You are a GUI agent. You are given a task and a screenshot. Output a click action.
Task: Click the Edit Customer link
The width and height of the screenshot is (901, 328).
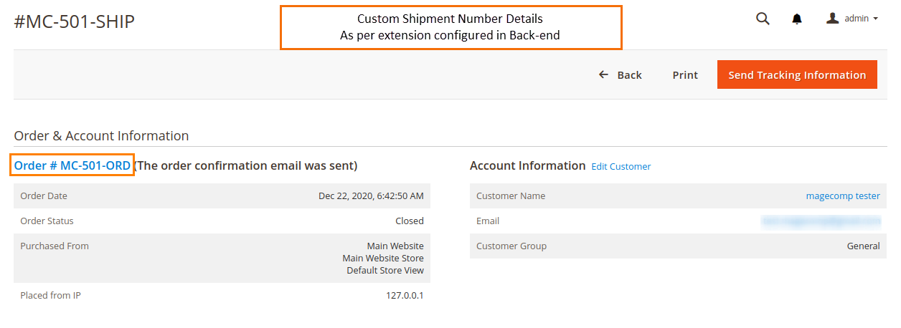click(621, 167)
